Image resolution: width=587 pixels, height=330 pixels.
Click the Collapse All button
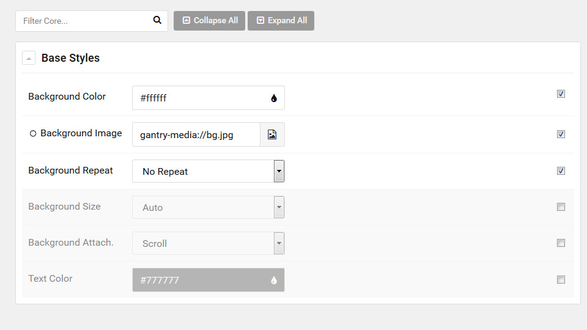209,21
